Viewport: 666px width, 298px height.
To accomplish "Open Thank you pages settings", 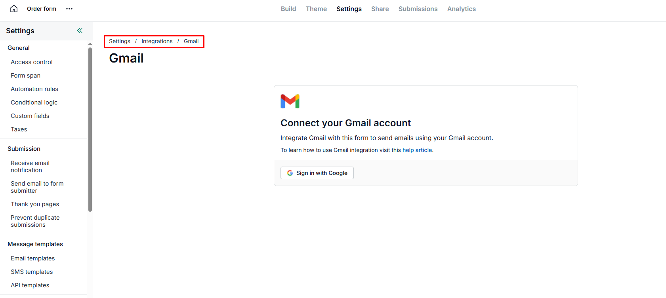I will pyautogui.click(x=35, y=204).
